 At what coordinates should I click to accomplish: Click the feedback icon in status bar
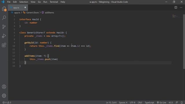tap(177, 103)
